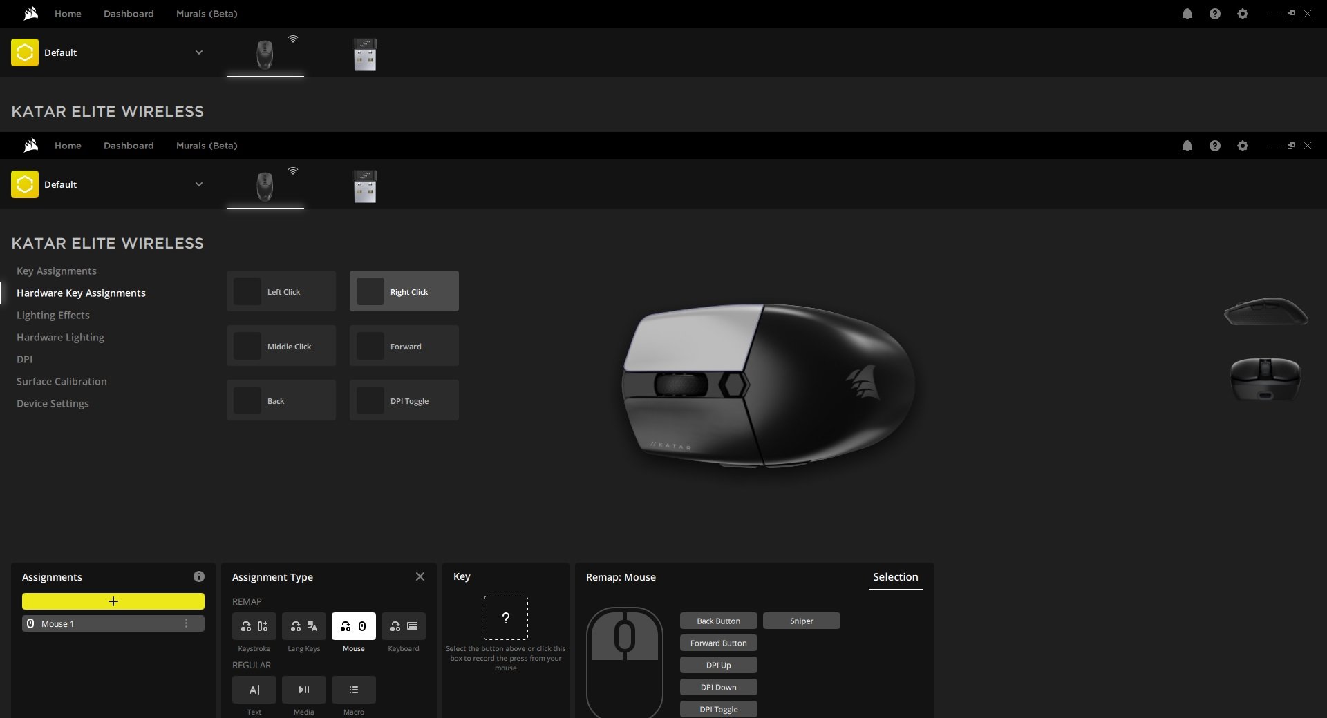Image resolution: width=1327 pixels, height=718 pixels.
Task: Click the help icon in the background iCUE window
Action: 1215,14
